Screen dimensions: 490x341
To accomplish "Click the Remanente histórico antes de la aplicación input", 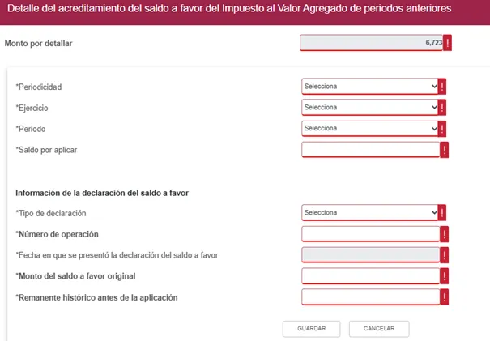I will (371, 297).
